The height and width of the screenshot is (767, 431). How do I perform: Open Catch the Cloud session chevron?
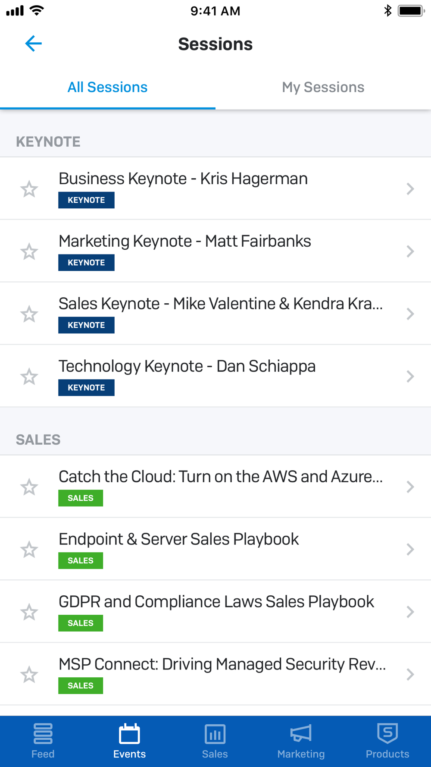click(410, 487)
